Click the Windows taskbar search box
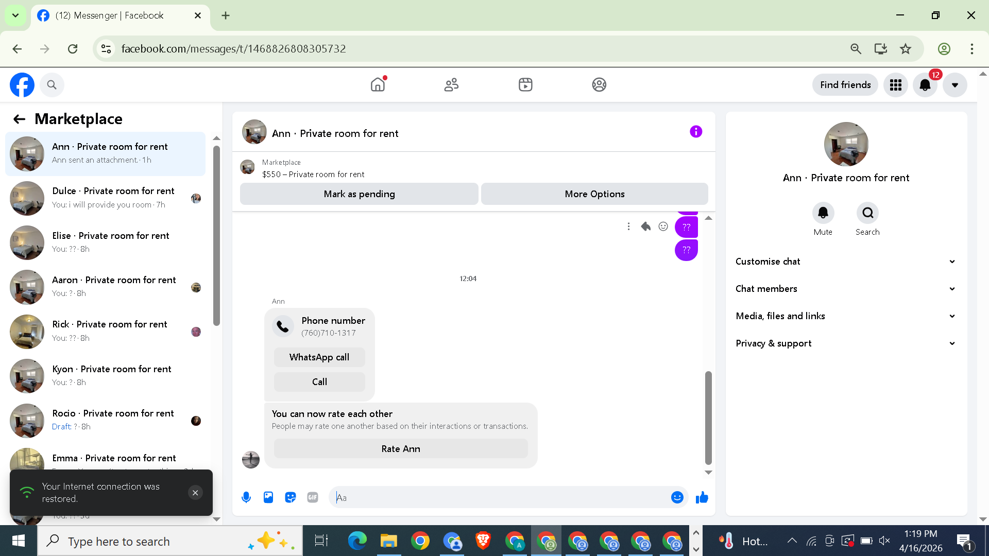 [x=170, y=541]
